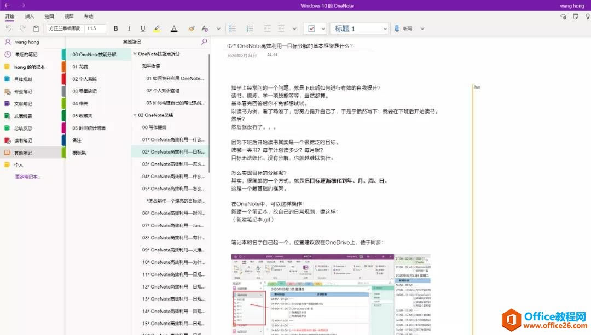The height and width of the screenshot is (335, 591).
Task: Open the 标题 1 styles dropdown
Action: point(385,28)
